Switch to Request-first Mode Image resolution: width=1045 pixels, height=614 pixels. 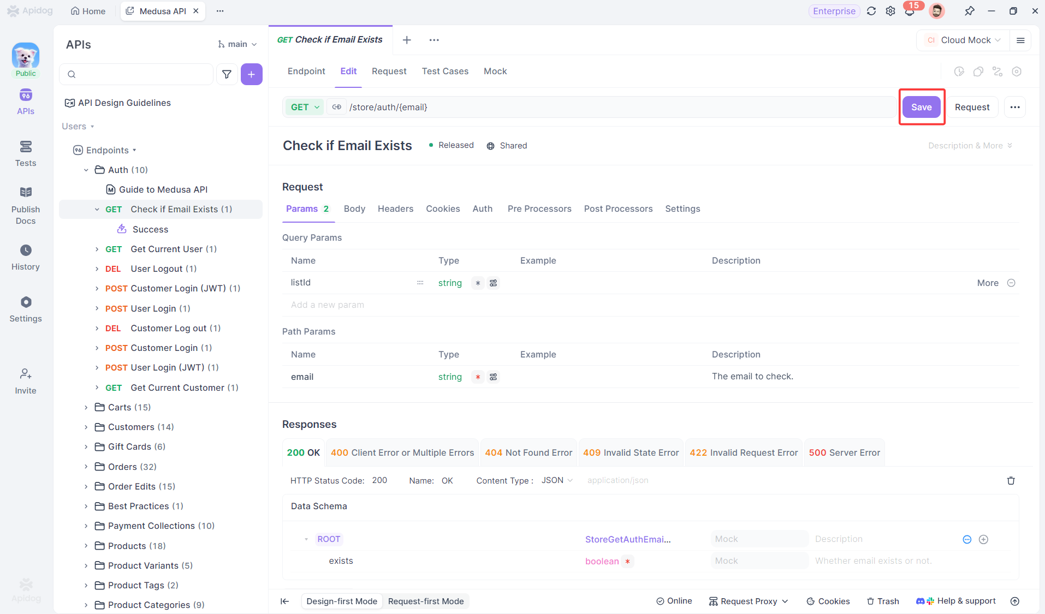426,601
